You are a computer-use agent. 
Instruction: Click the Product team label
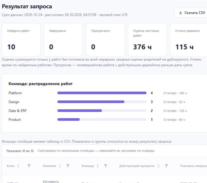tap(15, 119)
